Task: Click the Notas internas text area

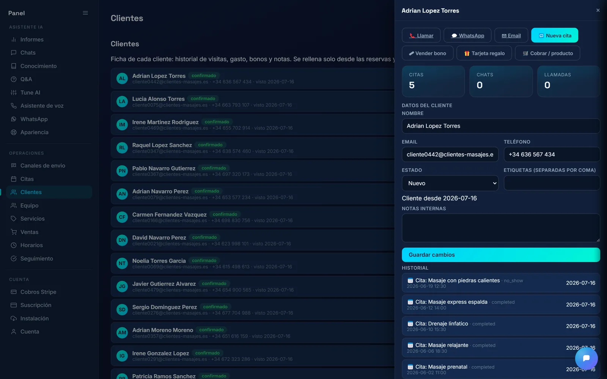Action: pos(501,228)
